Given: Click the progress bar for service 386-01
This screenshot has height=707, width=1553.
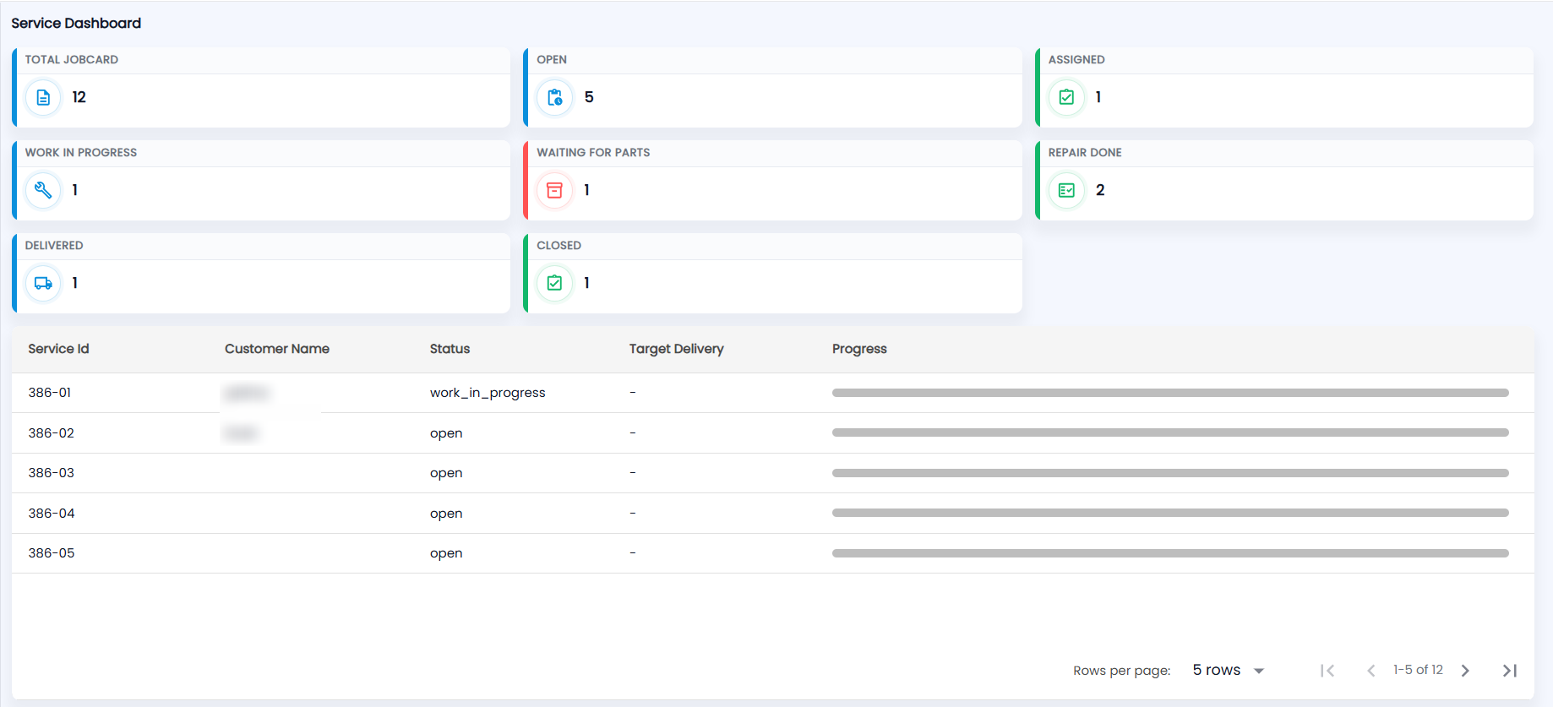Looking at the screenshot, I should click(x=1170, y=393).
